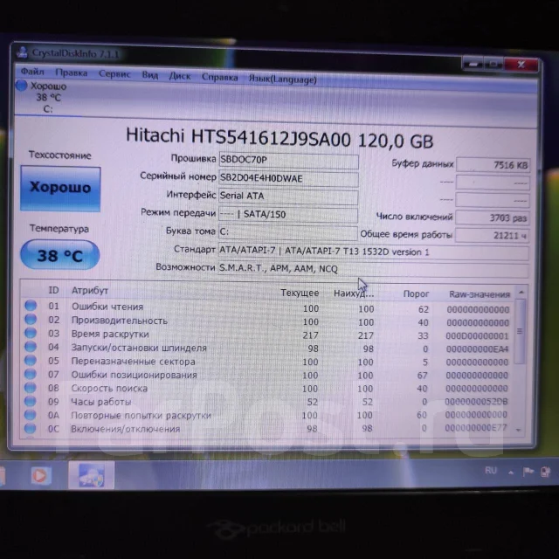Screen dimensions: 559x559
Task: Click the total hours value 21211 ч
Action: coord(492,236)
